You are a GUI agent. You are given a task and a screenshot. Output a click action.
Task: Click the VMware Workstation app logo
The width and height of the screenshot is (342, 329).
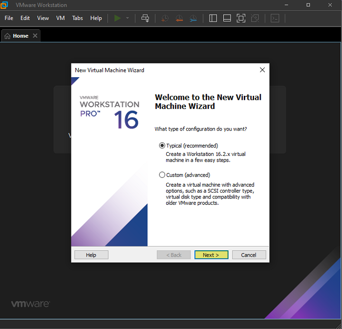[x=4, y=5]
